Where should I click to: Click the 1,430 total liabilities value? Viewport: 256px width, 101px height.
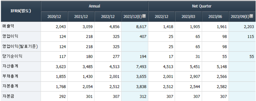(x=87, y=77)
